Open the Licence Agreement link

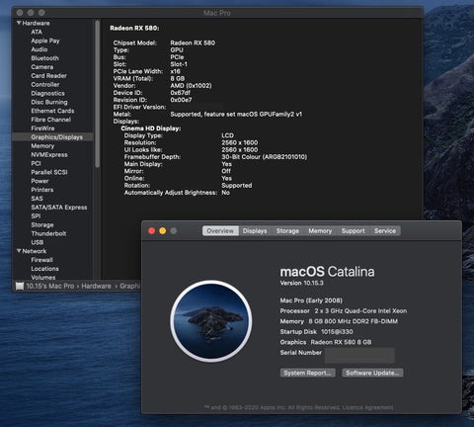pos(367,407)
